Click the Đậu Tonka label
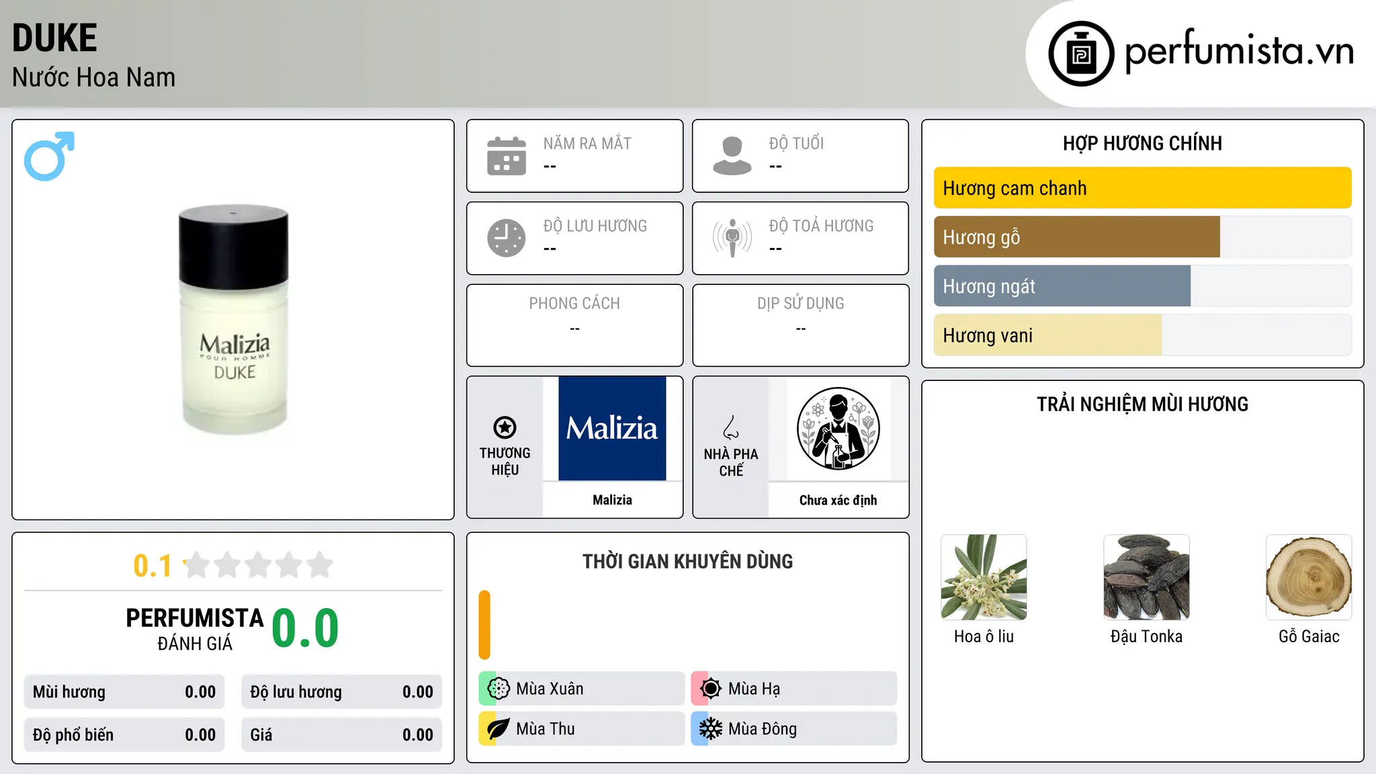Image resolution: width=1376 pixels, height=774 pixels. click(1146, 636)
